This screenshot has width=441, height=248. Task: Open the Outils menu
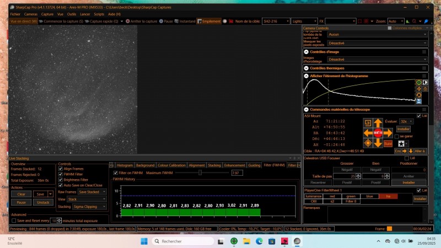[72, 14]
